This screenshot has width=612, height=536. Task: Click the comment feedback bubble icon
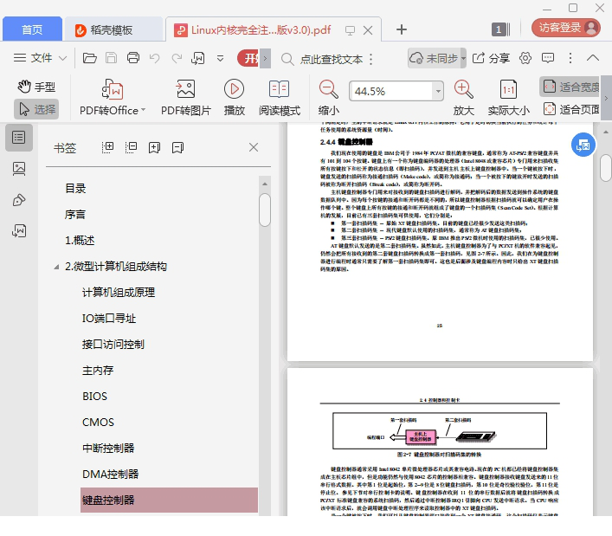[x=548, y=58]
